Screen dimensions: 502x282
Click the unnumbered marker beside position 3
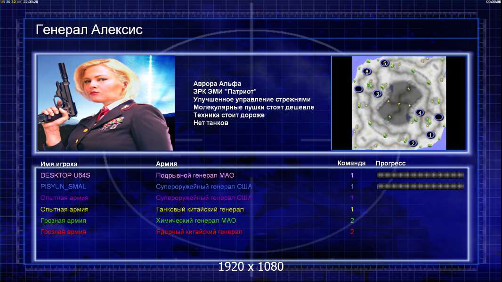(358, 89)
